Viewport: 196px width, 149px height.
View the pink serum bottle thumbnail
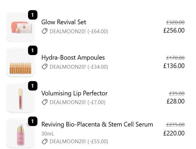click(20, 133)
